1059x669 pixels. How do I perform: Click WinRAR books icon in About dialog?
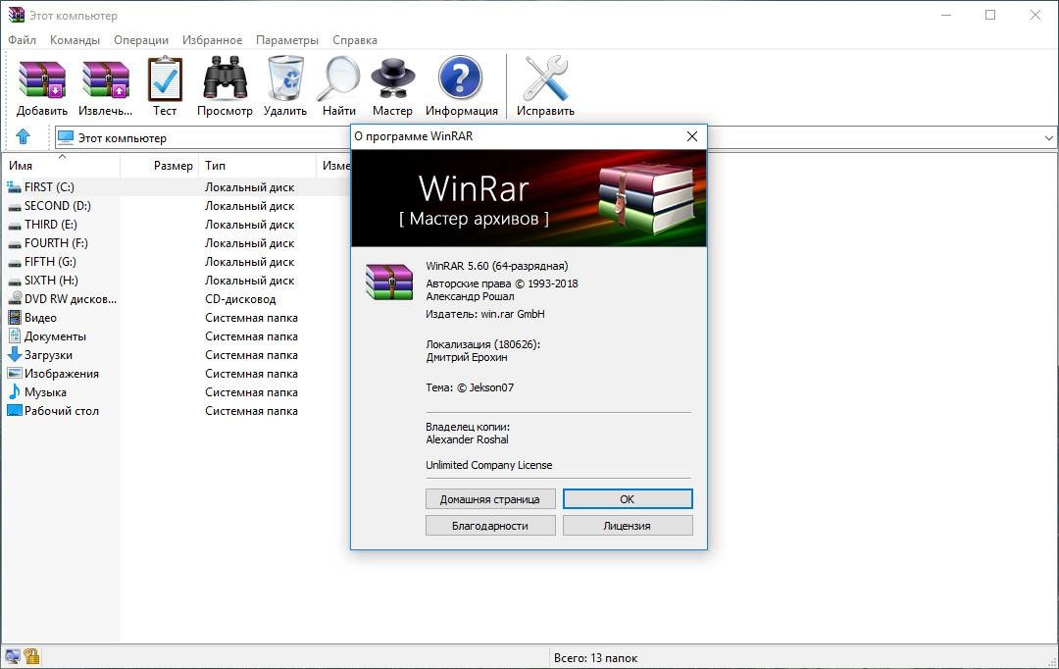(389, 282)
